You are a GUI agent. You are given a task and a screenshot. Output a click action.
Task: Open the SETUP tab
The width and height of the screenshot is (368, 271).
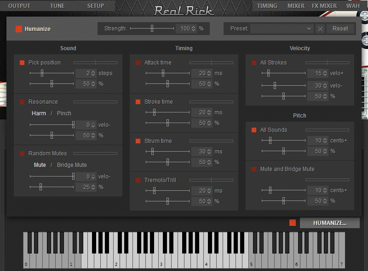click(96, 6)
